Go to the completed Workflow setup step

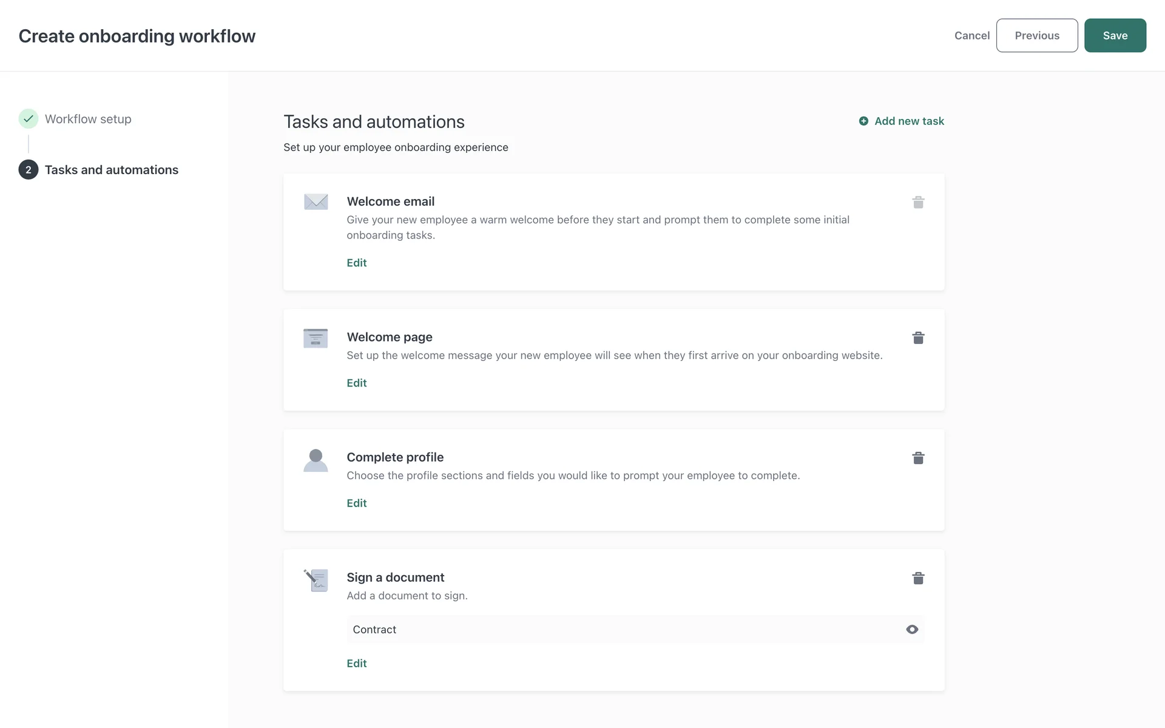coord(88,119)
